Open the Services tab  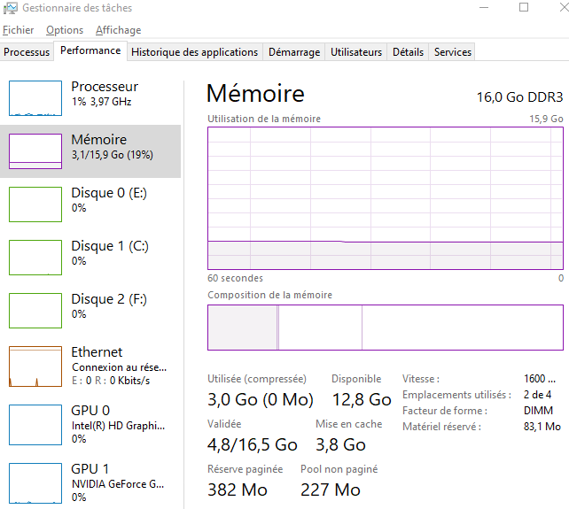pos(453,52)
